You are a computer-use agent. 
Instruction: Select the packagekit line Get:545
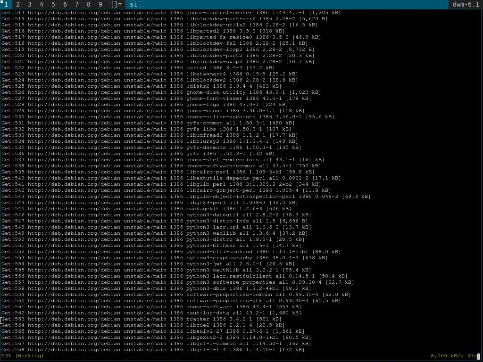coord(146,209)
